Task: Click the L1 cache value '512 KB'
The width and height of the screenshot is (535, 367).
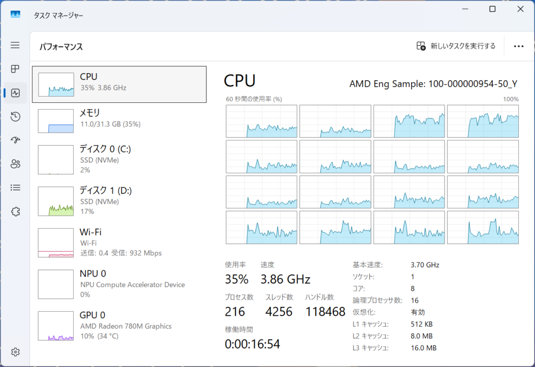Action: pyautogui.click(x=422, y=324)
